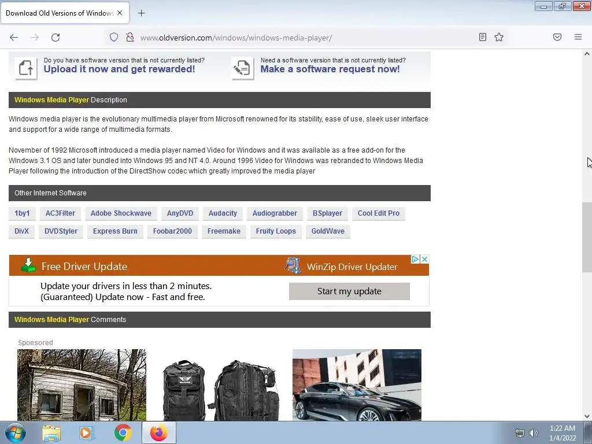The image size is (592, 444).
Task: Open the BSplayer link
Action: pyautogui.click(x=327, y=213)
